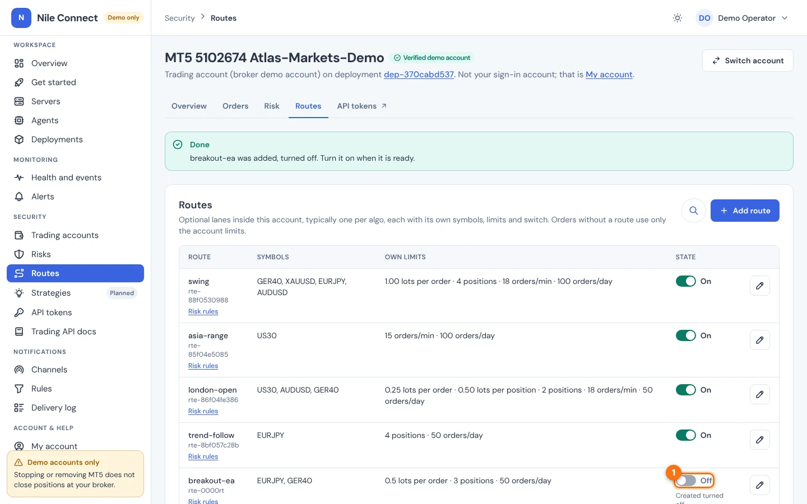Open Risk rules link for swing route
The width and height of the screenshot is (807, 504).
click(203, 311)
